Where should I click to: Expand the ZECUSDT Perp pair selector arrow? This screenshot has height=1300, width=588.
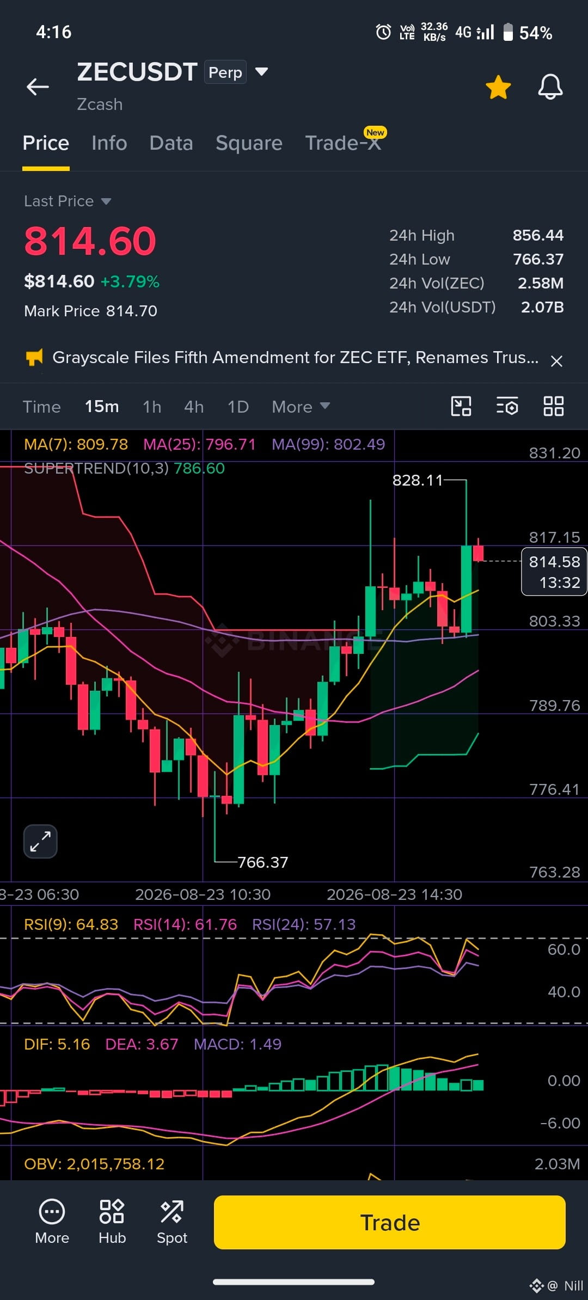(262, 71)
